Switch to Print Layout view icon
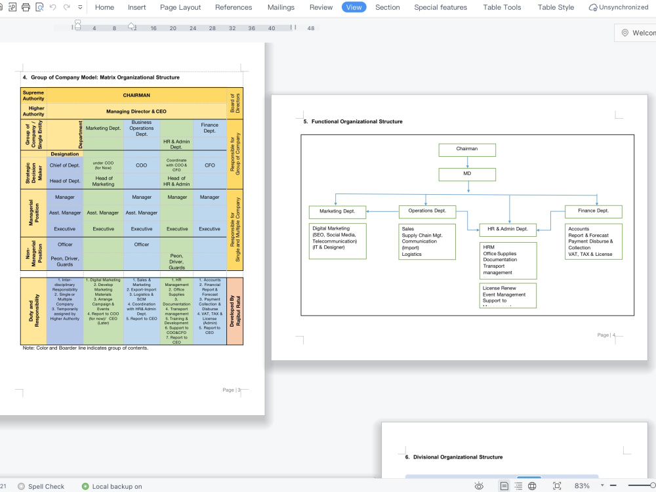Screen dimensions: 656x492 click(x=504, y=485)
